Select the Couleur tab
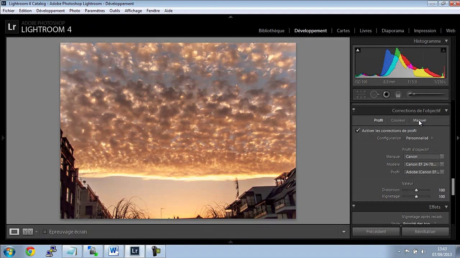Screen dimensions: 460x258 click(398, 120)
